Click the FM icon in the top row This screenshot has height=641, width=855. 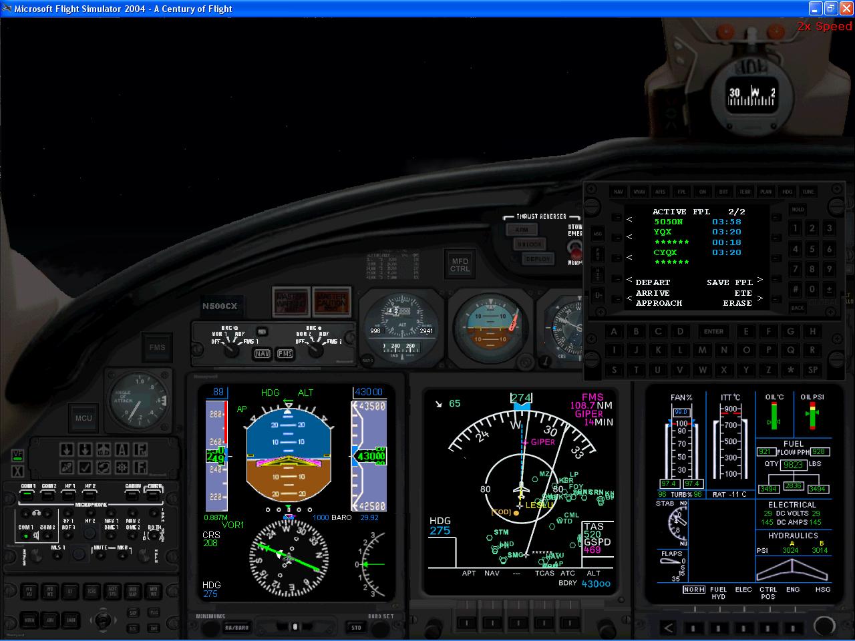click(140, 449)
